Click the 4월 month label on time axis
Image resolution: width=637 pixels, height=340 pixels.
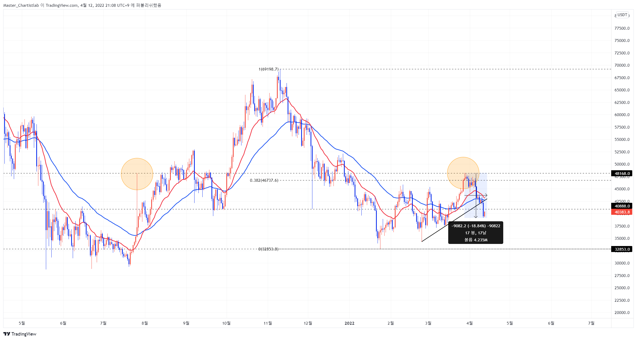tap(469, 323)
